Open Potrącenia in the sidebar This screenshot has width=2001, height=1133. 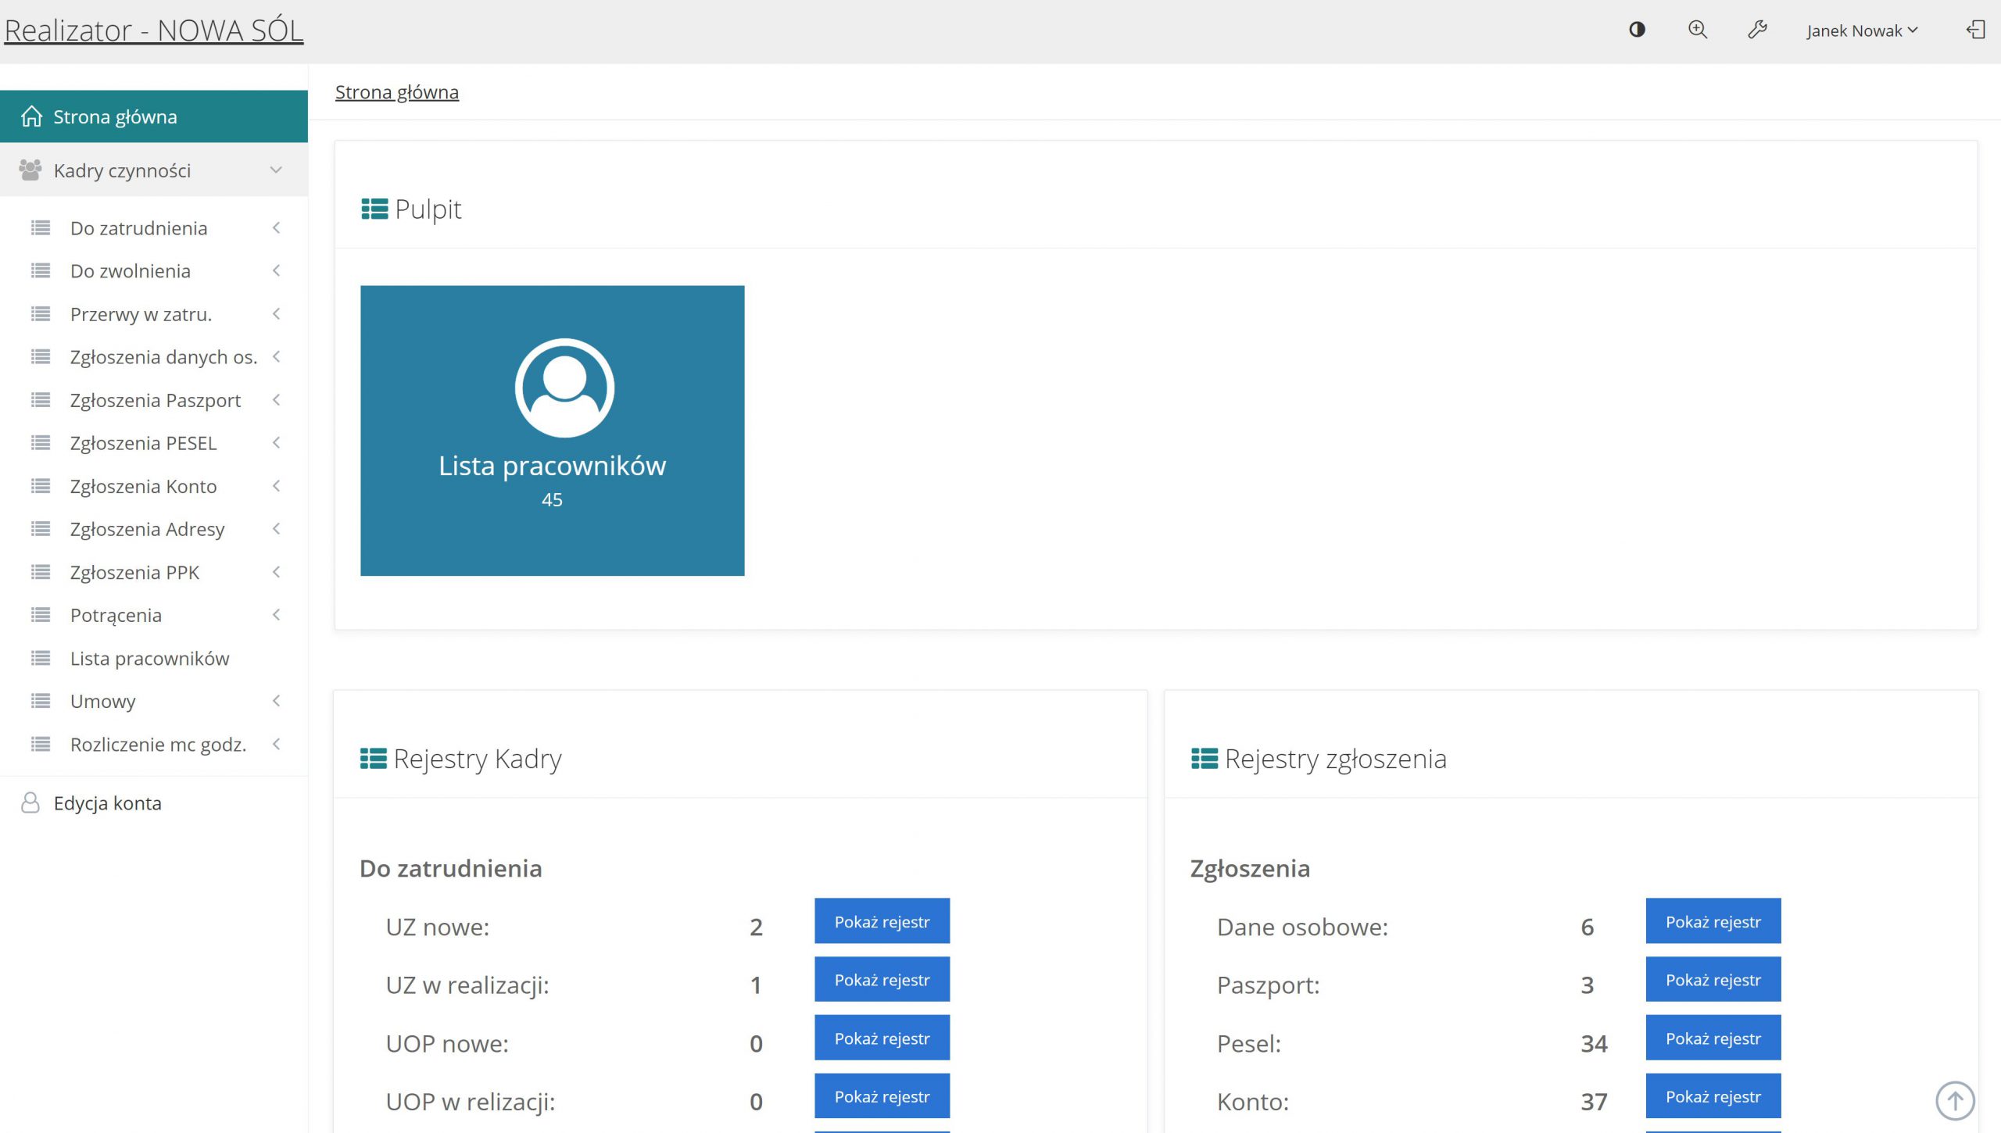coord(116,615)
